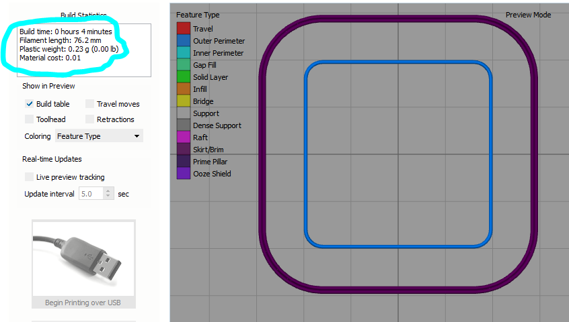Click the Ooze Shield violet swatch

click(183, 174)
